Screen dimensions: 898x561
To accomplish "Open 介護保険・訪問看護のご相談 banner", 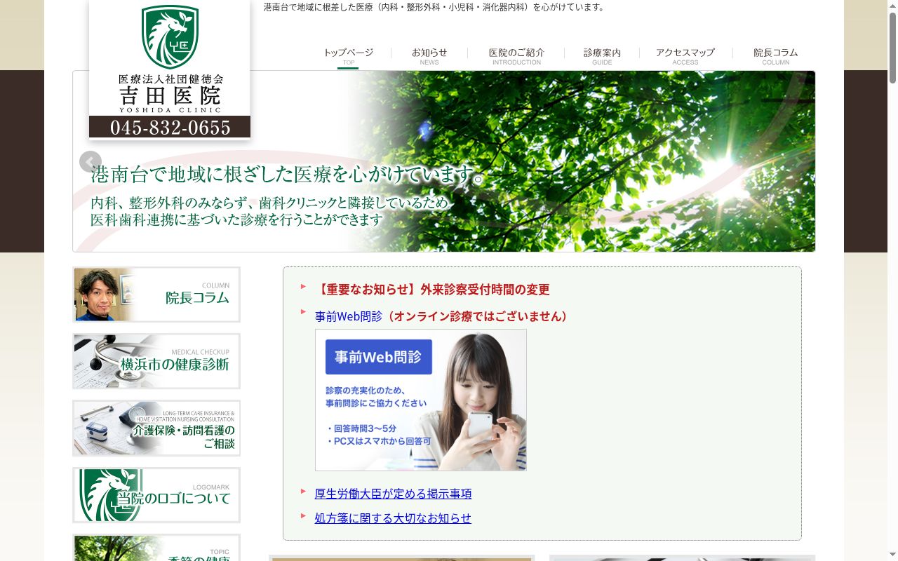I will [x=156, y=428].
